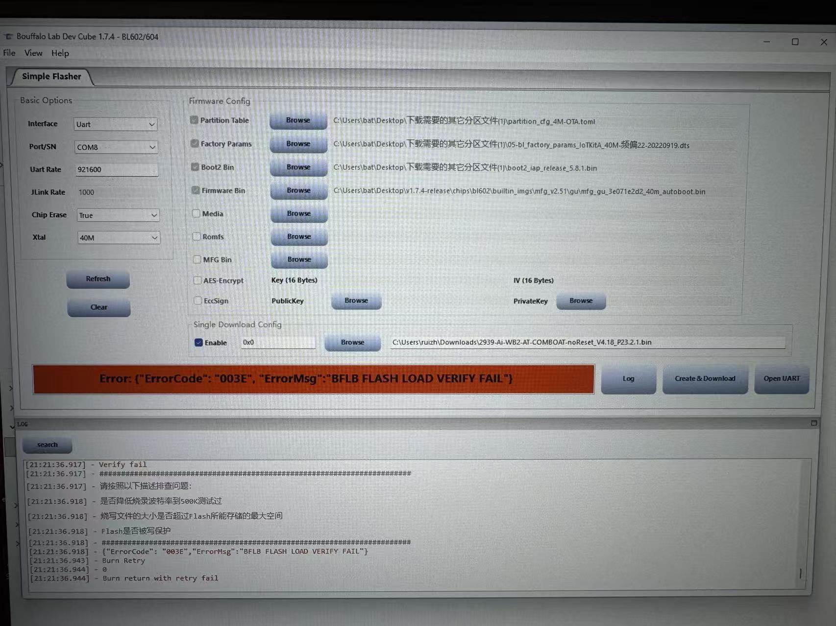836x626 pixels.
Task: Click the Refresh button
Action: click(x=98, y=279)
